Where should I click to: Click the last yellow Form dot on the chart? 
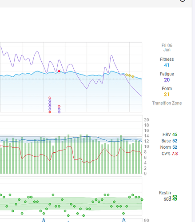tap(133, 76)
